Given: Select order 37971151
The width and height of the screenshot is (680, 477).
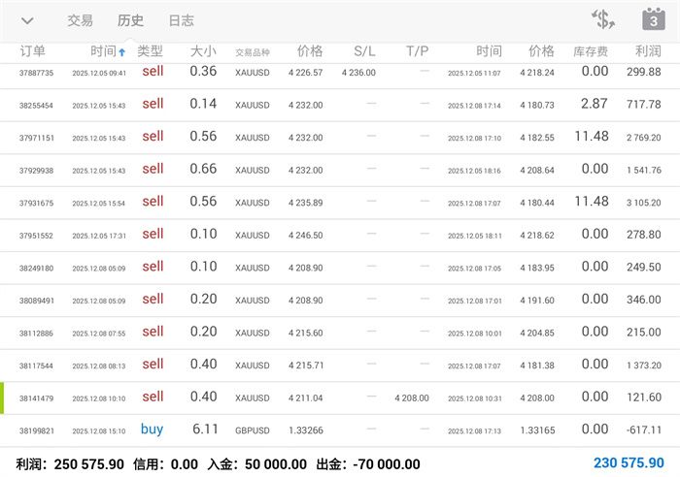Looking at the screenshot, I should 340,138.
